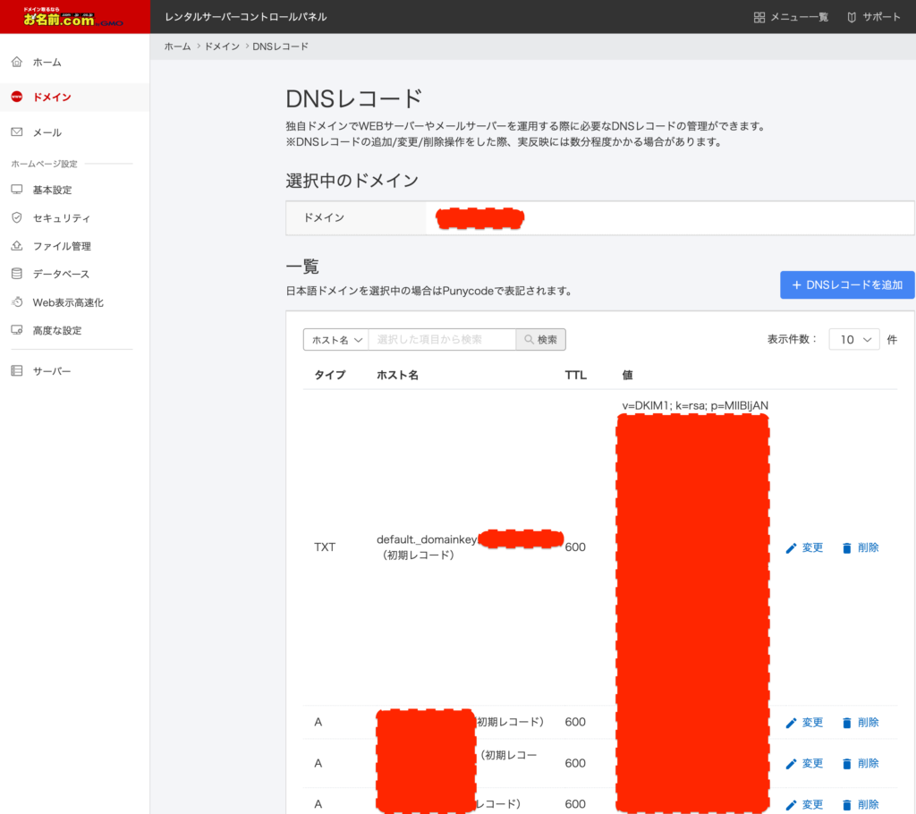The height and width of the screenshot is (814, 916).
Task: Open the 表示件数 dropdown showing 10
Action: (x=853, y=339)
